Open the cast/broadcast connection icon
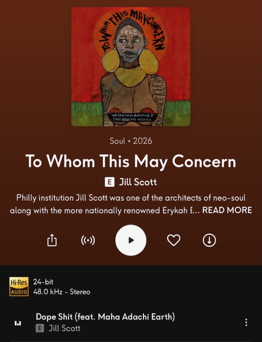This screenshot has width=262, height=342. point(88,240)
